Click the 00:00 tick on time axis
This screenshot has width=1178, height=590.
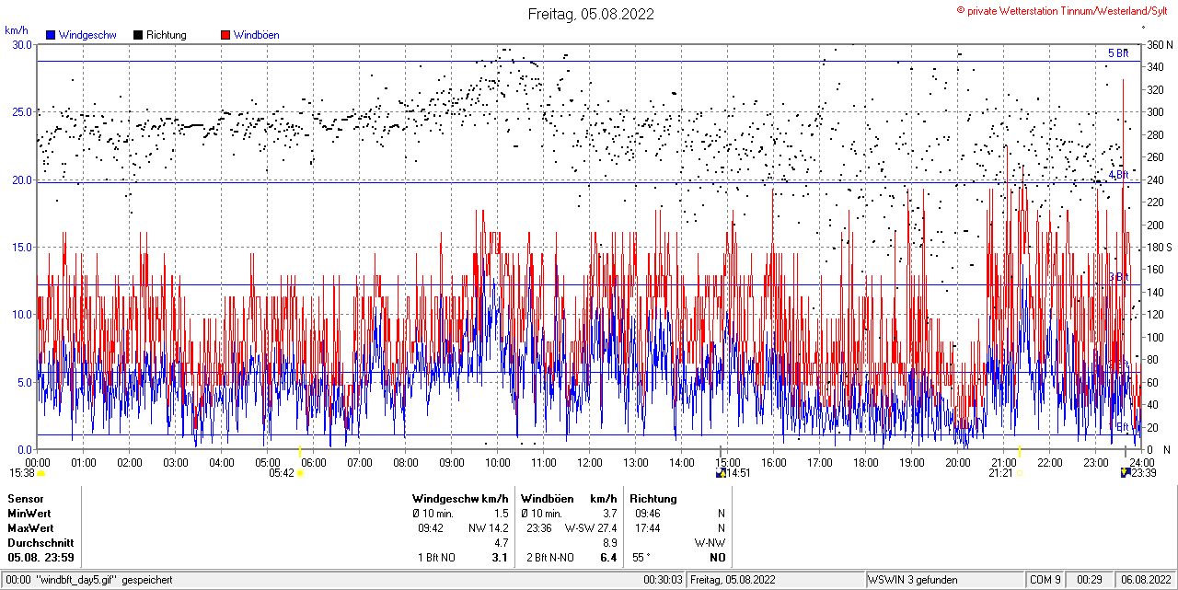(x=38, y=462)
